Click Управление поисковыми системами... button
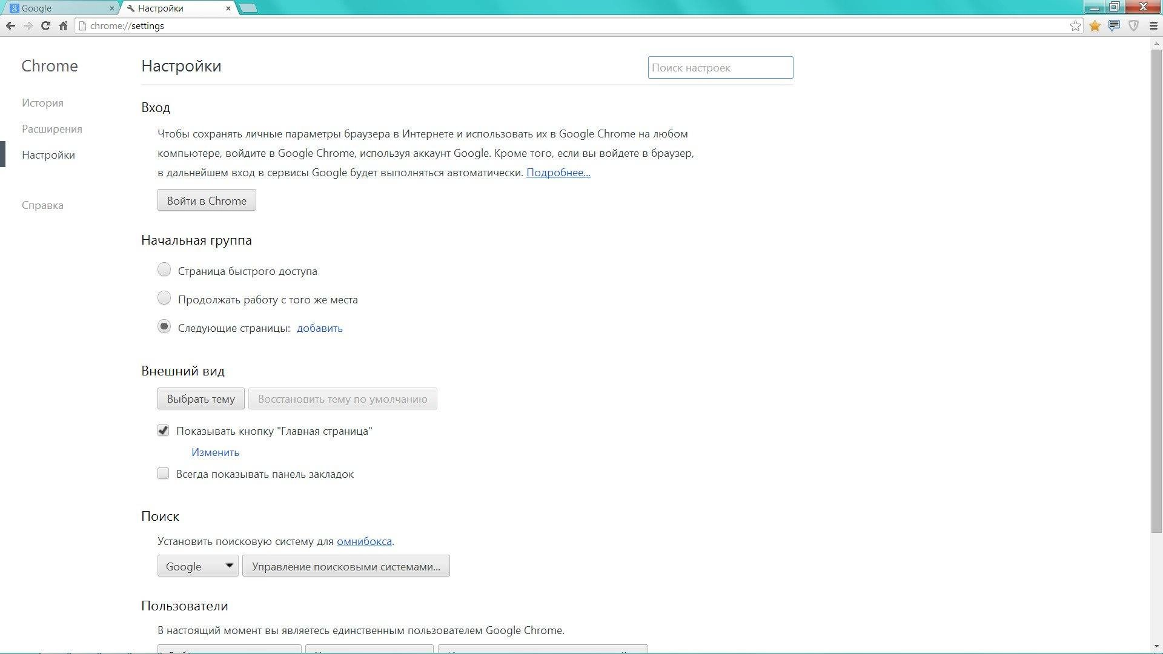This screenshot has width=1163, height=654. [346, 566]
